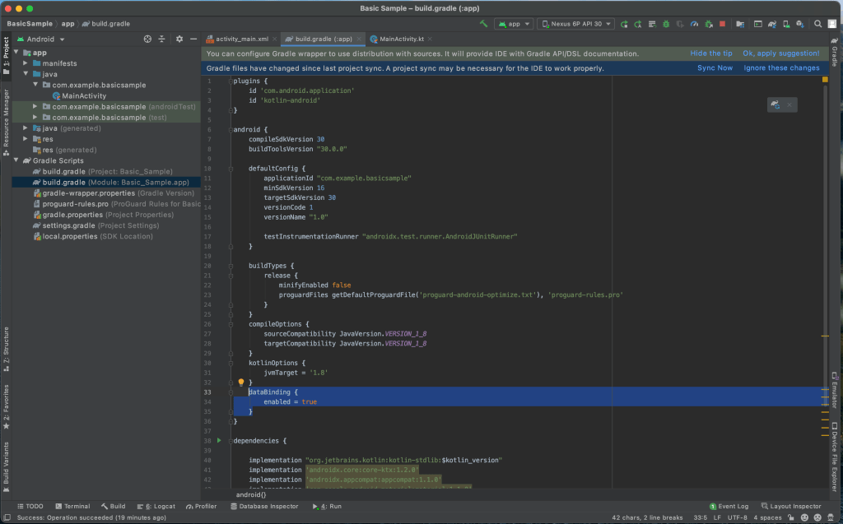Click the Hide the tip link
This screenshot has height=524, width=843.
[710, 53]
